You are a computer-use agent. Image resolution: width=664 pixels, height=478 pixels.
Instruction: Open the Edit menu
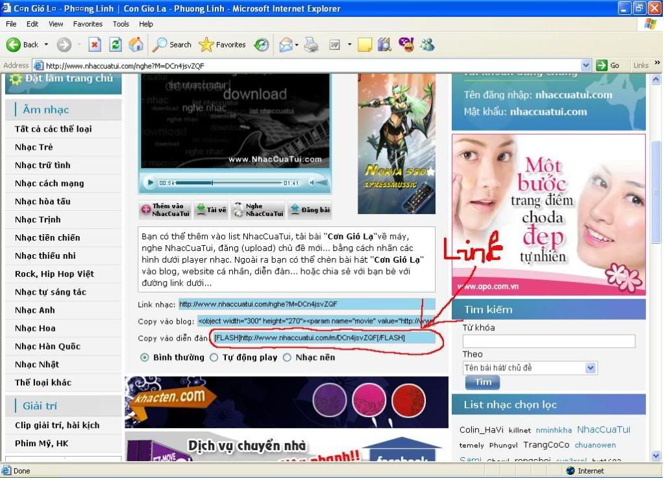[x=32, y=24]
